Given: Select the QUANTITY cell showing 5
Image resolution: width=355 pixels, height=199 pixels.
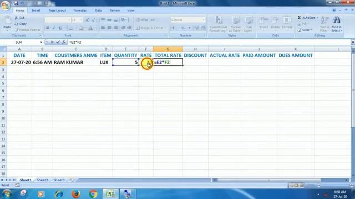Looking at the screenshot, I should 126,62.
